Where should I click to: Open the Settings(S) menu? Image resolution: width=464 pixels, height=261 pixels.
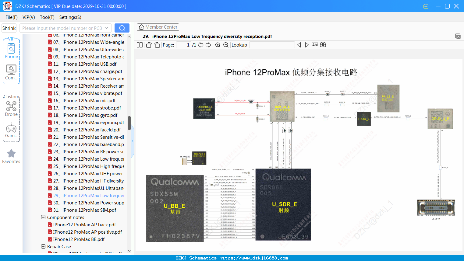pyautogui.click(x=70, y=17)
